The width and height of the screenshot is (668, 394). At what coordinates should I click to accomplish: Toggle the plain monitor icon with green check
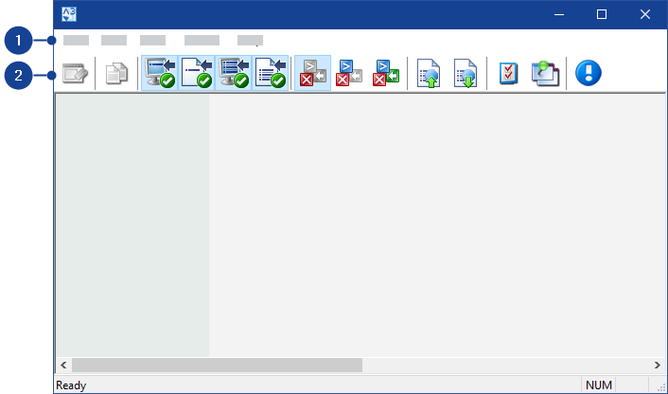tap(159, 74)
